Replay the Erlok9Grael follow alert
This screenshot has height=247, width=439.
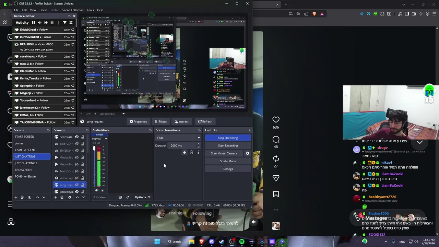pyautogui.click(x=72, y=30)
